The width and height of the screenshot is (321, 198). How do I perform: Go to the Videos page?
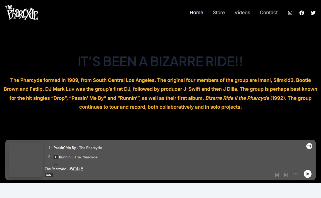(242, 13)
